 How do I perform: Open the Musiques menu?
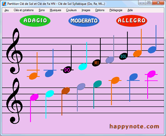[x=56, y=10]
